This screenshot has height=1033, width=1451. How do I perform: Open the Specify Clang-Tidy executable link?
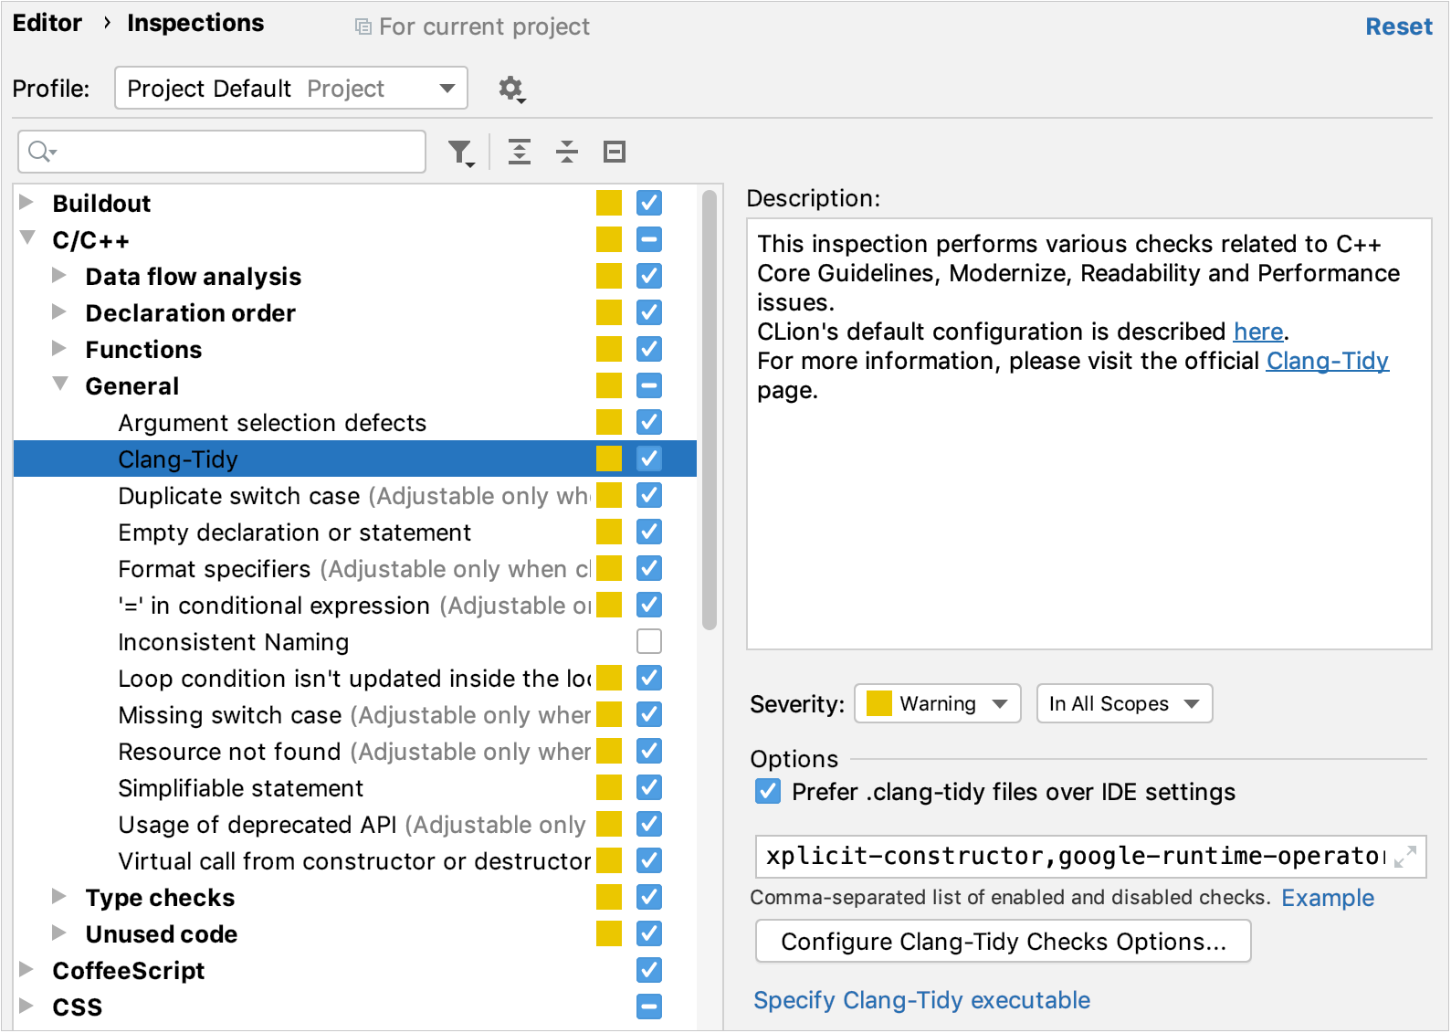pyautogui.click(x=921, y=1000)
